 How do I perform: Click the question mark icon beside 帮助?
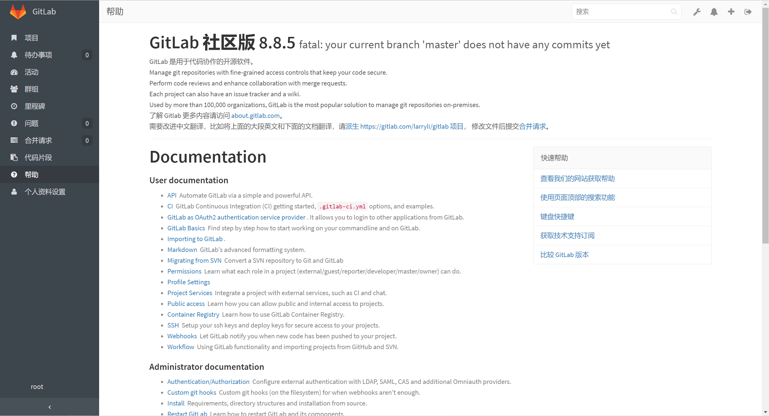[14, 175]
